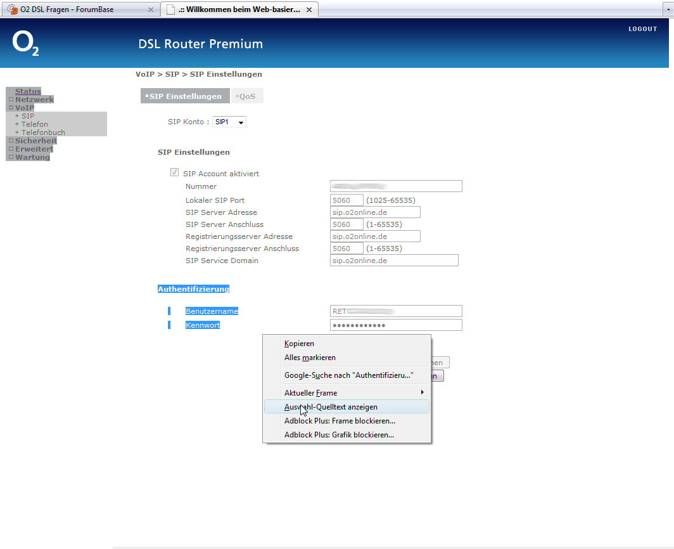
Task: Collapse VoIP minus icon
Action: coord(11,108)
